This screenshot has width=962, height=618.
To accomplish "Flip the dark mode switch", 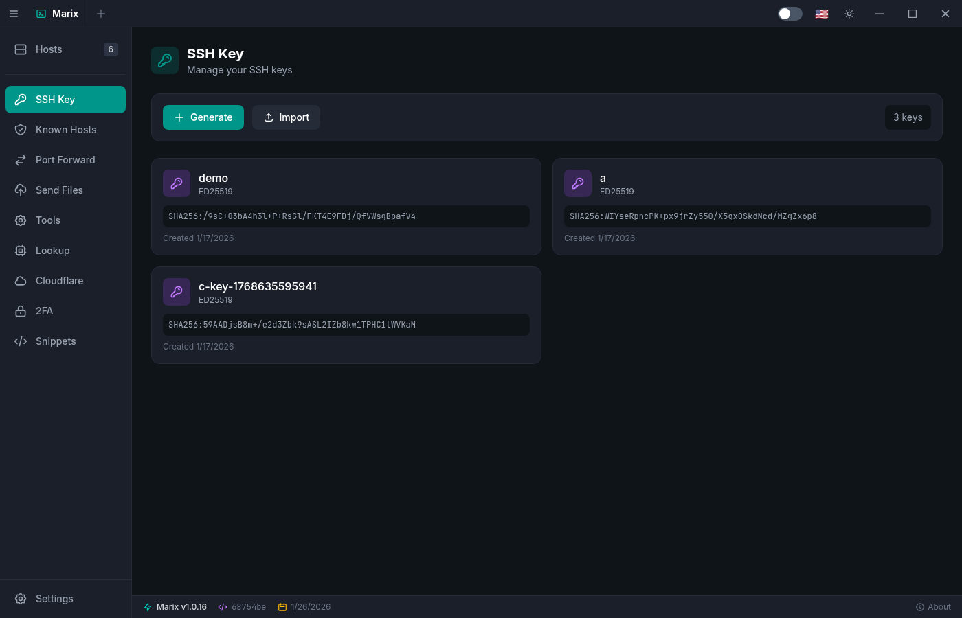I will click(x=790, y=13).
